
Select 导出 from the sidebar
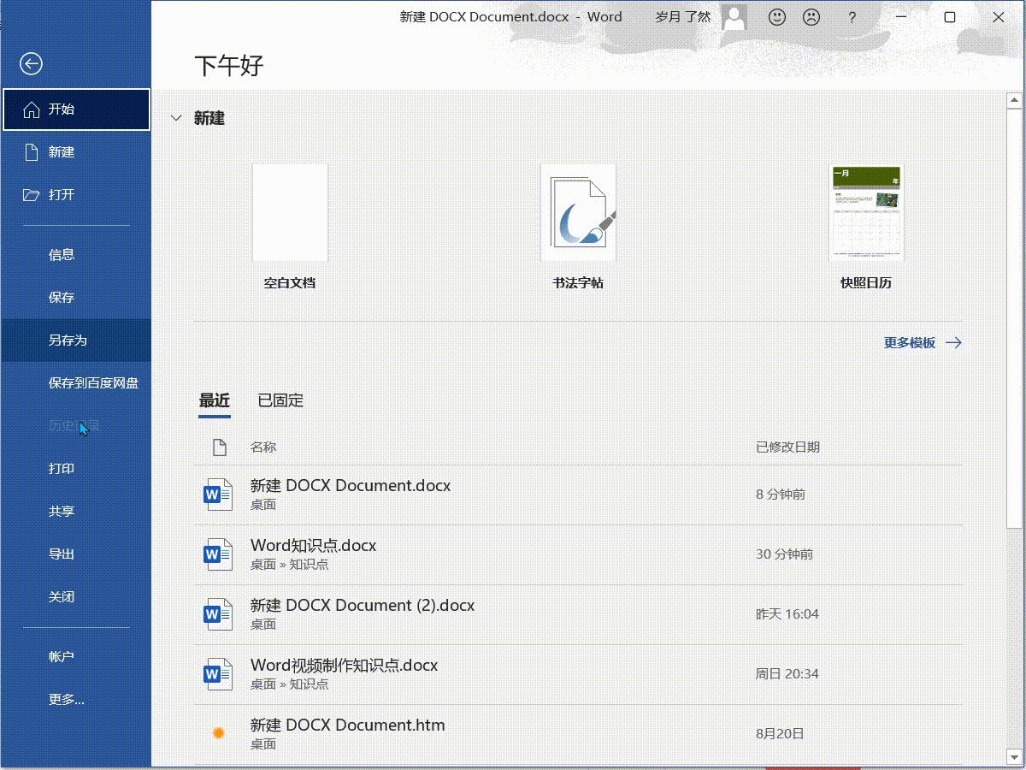coord(62,554)
